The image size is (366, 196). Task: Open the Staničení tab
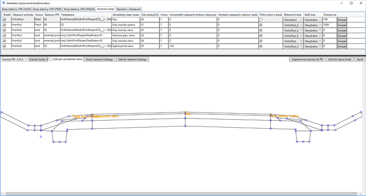pyautogui.click(x=121, y=9)
